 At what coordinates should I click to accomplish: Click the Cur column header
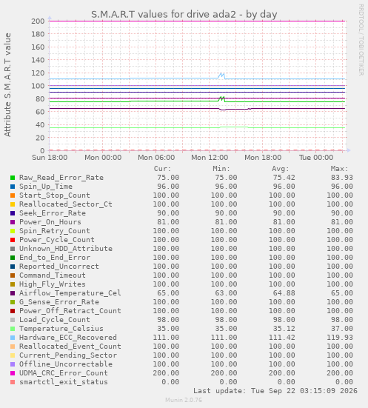tap(162, 169)
